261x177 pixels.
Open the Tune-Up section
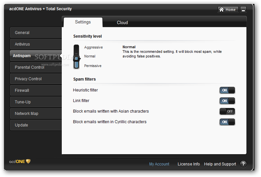tap(36, 102)
